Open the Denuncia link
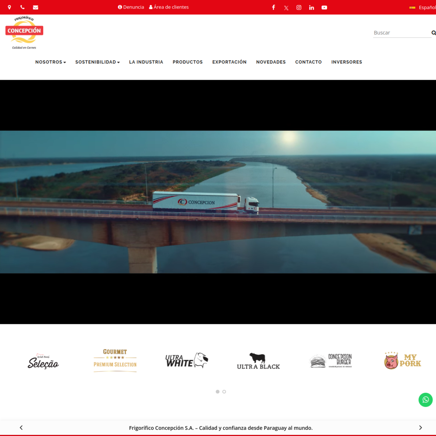436x436 pixels. pos(131,7)
